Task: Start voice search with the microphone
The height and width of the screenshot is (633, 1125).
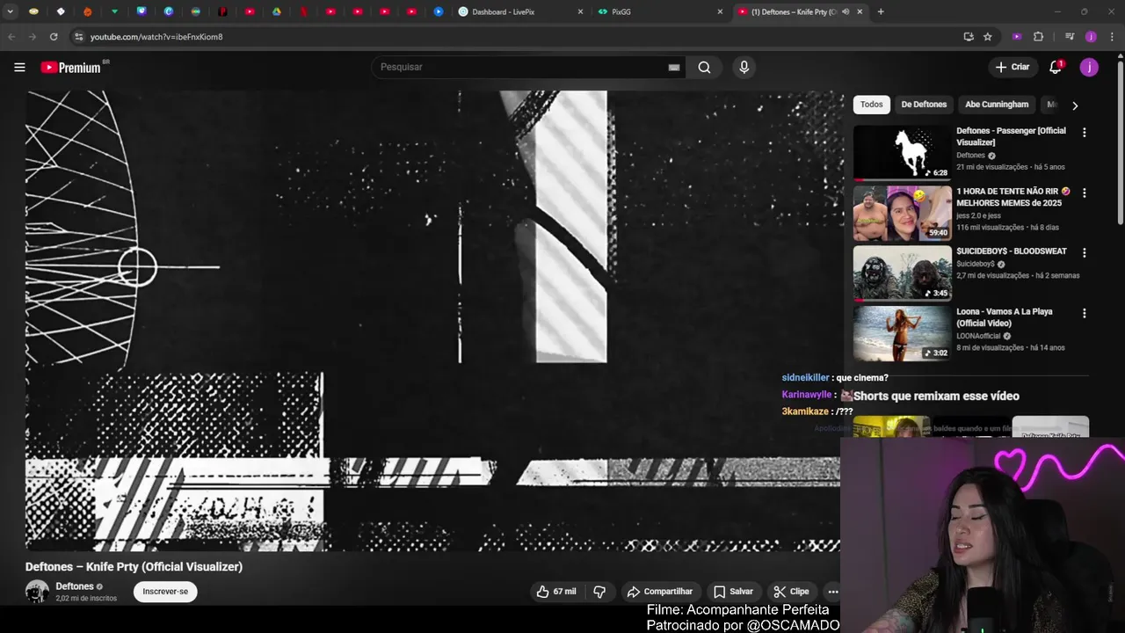Action: pyautogui.click(x=744, y=67)
